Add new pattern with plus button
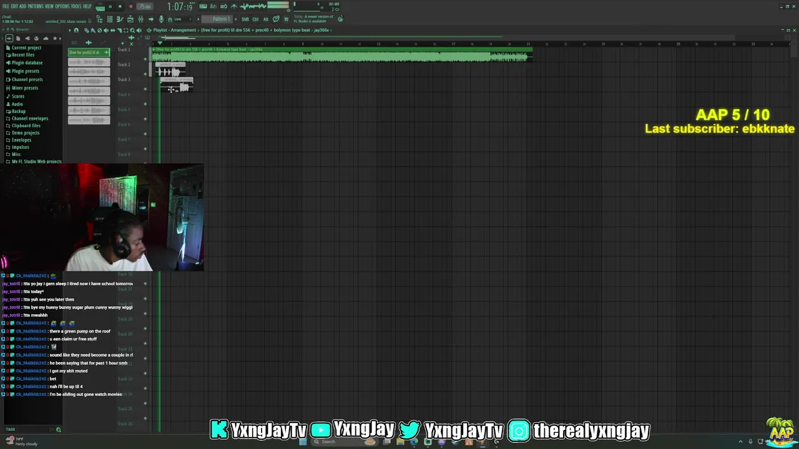Screen dimensions: 799x449 (x=235, y=19)
